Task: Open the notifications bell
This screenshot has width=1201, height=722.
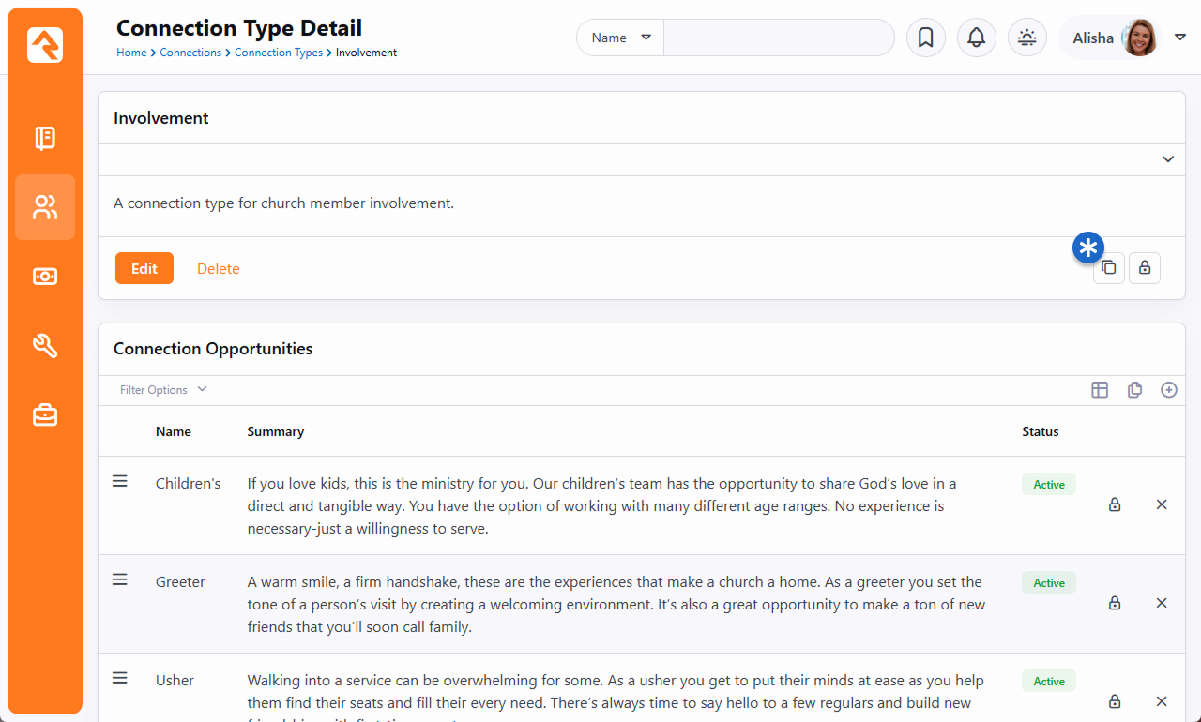Action: pyautogui.click(x=976, y=38)
